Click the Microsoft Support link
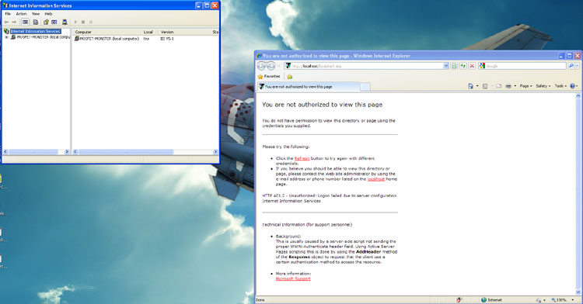 tap(293, 278)
